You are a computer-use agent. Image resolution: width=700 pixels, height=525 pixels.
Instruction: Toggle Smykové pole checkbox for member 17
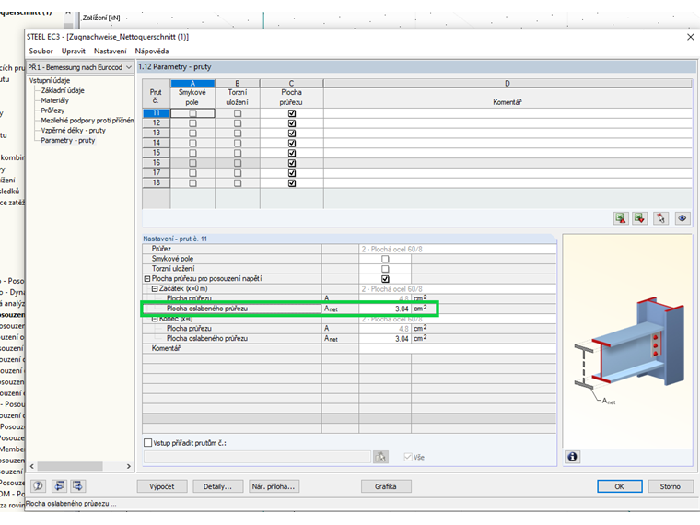192,173
